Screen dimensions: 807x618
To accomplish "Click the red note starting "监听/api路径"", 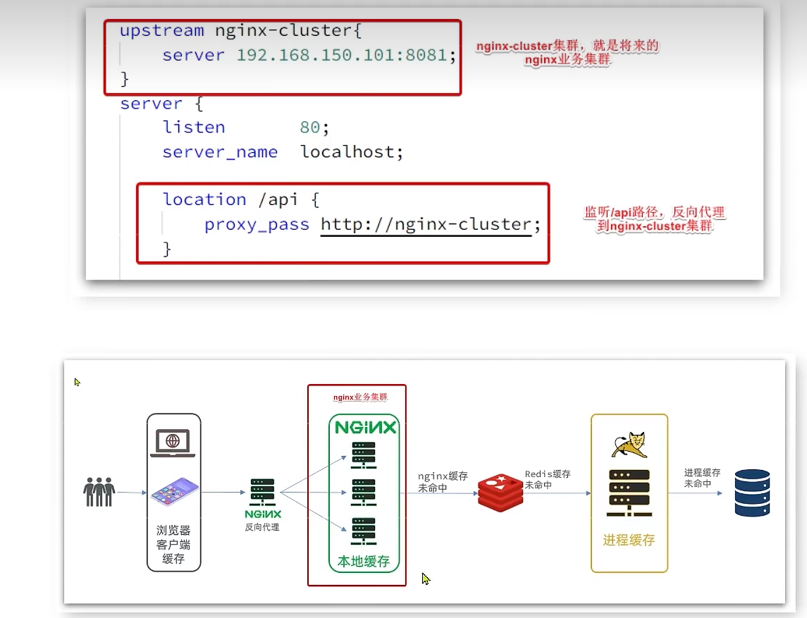I will (655, 219).
